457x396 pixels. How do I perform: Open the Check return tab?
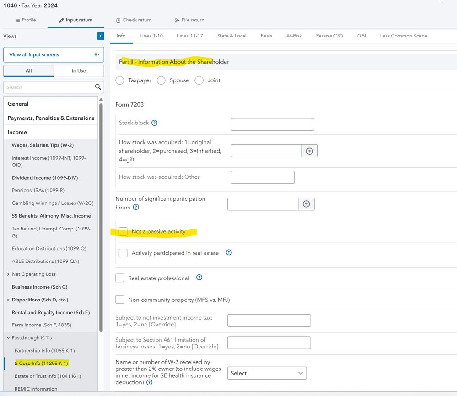click(134, 20)
